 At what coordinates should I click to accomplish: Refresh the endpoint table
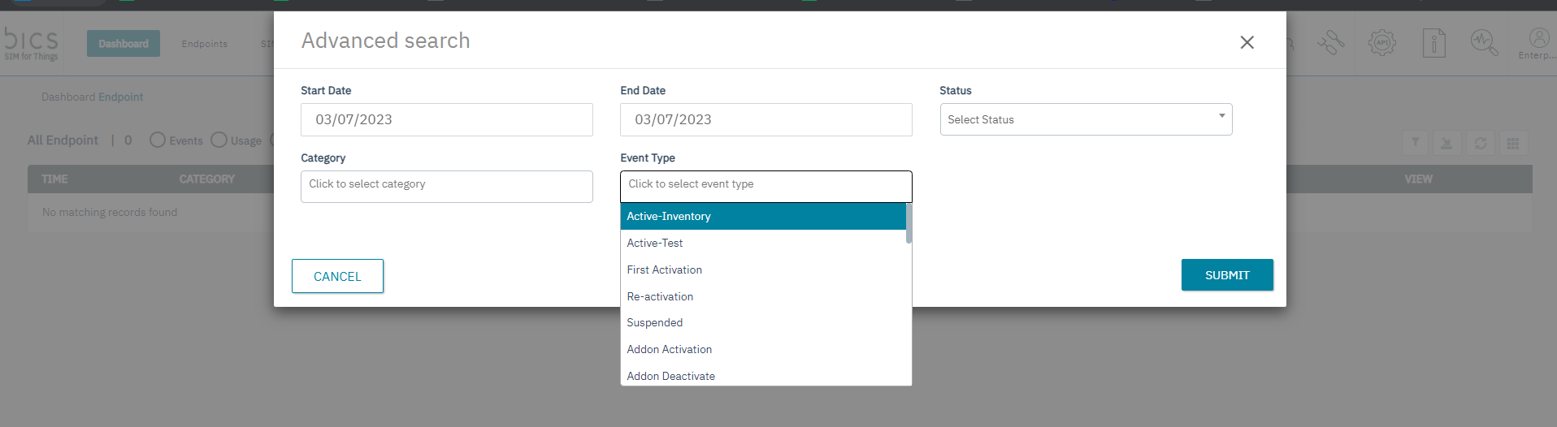1480,143
